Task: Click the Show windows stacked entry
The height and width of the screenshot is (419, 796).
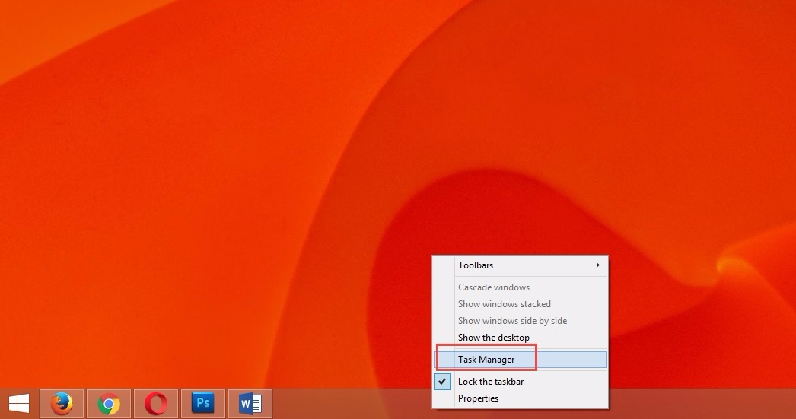Action: (504, 304)
